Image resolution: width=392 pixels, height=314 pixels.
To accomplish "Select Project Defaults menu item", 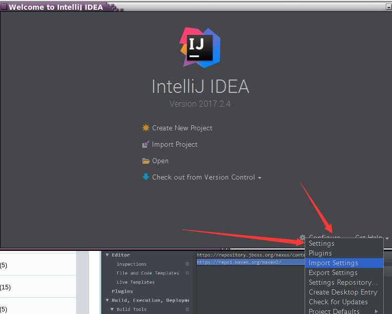I will (x=344, y=311).
